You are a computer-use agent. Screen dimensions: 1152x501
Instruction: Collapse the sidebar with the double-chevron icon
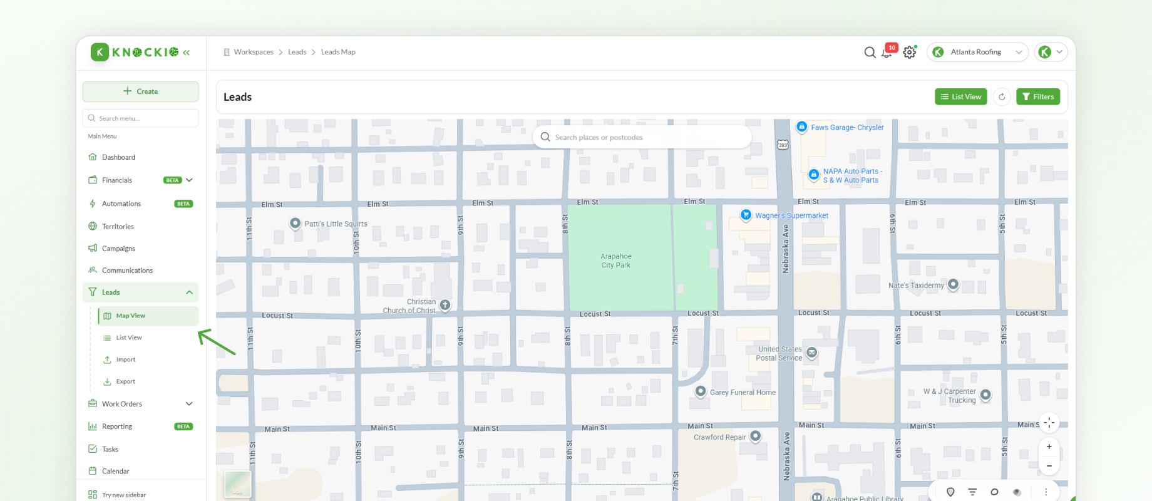pyautogui.click(x=187, y=53)
